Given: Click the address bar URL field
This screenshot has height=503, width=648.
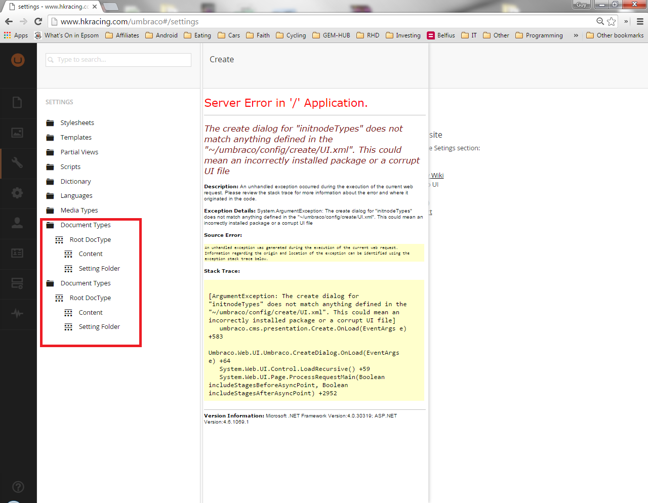Looking at the screenshot, I should click(x=324, y=21).
